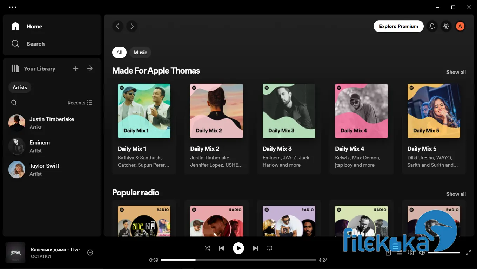Click the now-playing album artwork

click(x=15, y=253)
